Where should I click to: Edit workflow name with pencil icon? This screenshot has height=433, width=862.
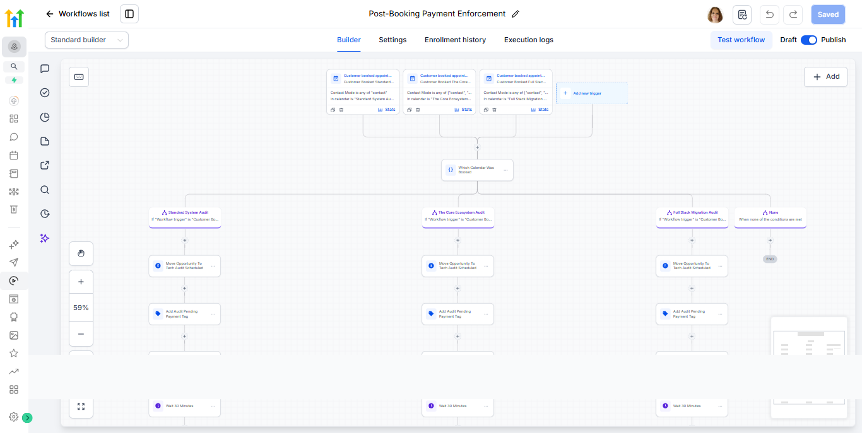pos(516,14)
